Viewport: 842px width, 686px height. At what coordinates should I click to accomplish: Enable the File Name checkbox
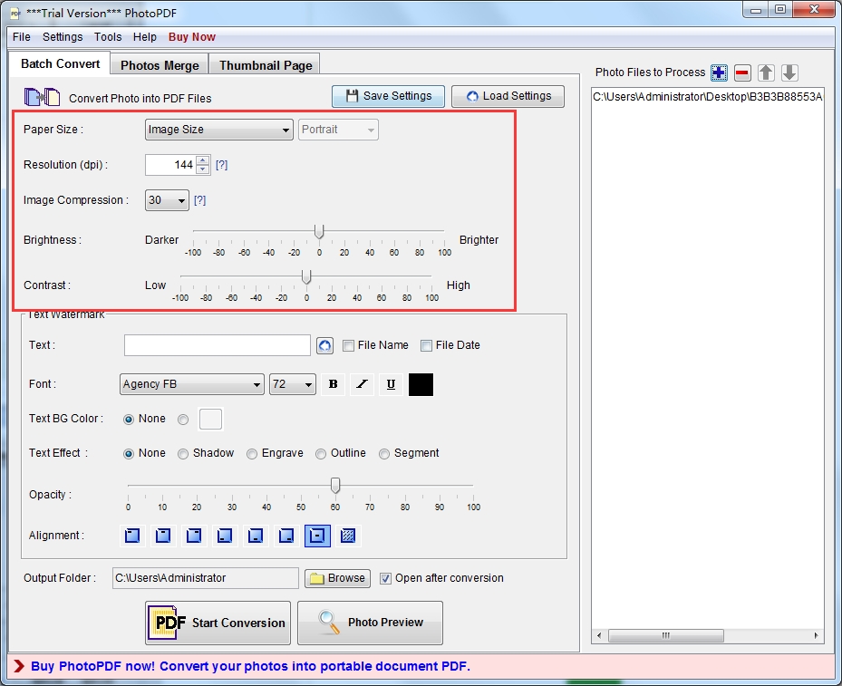pyautogui.click(x=349, y=345)
